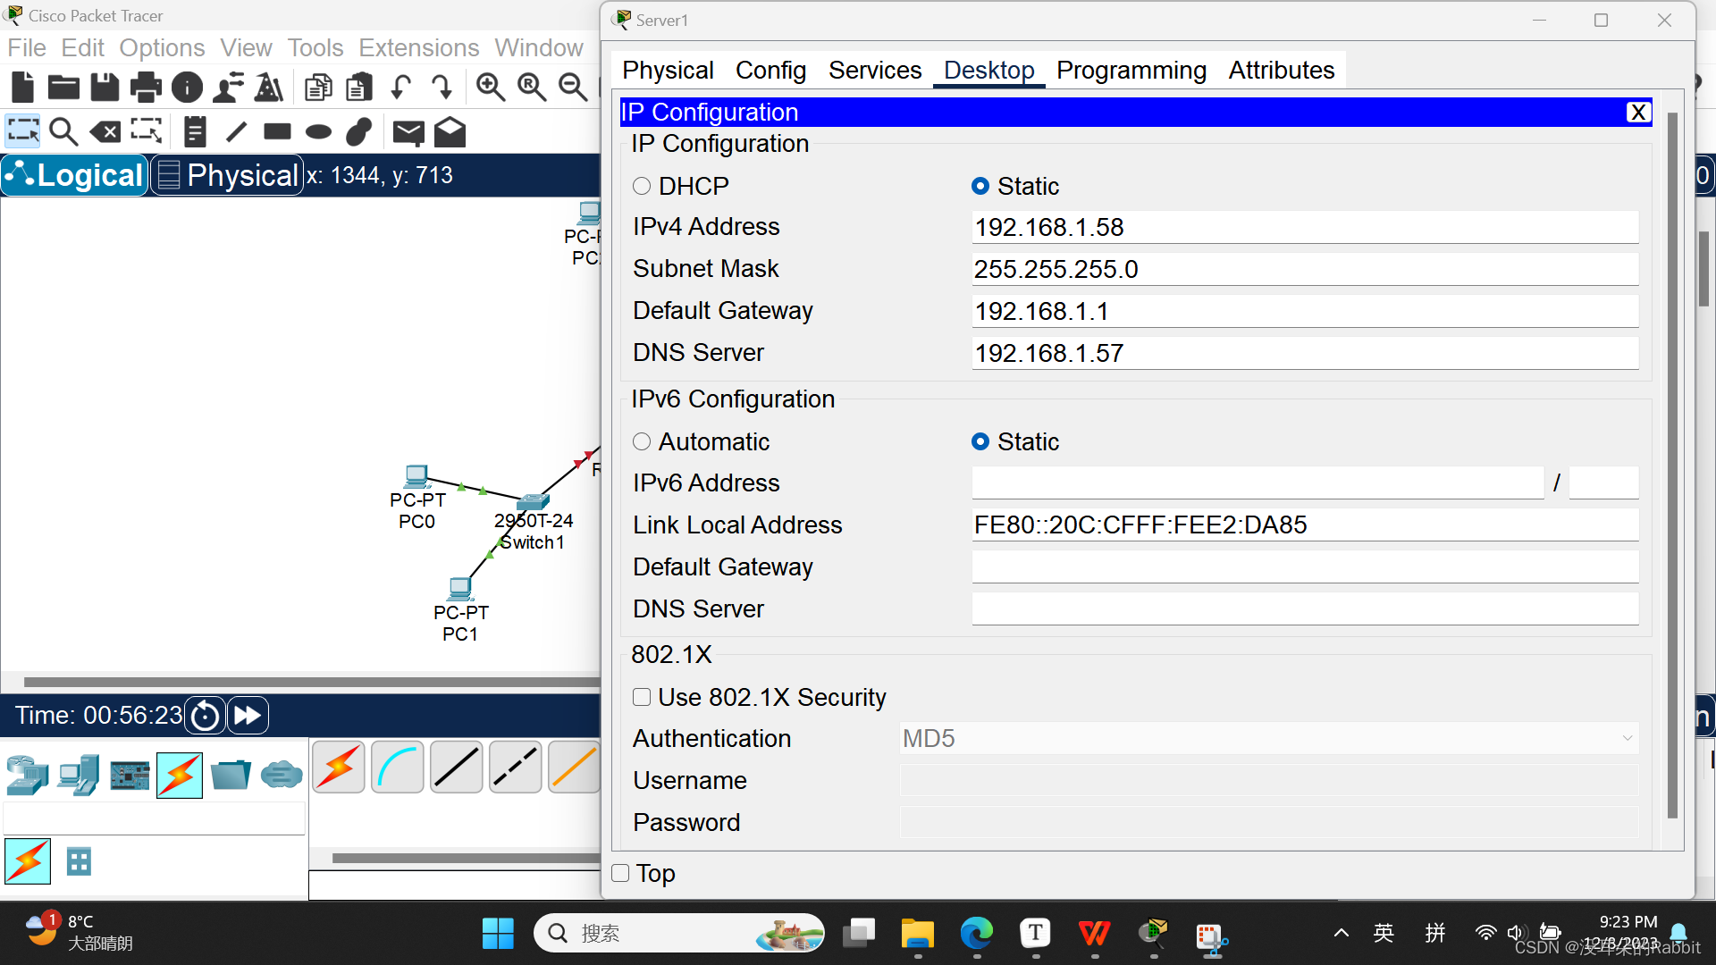Open Microsoft Edge from taskbar
The image size is (1716, 965).
(977, 934)
